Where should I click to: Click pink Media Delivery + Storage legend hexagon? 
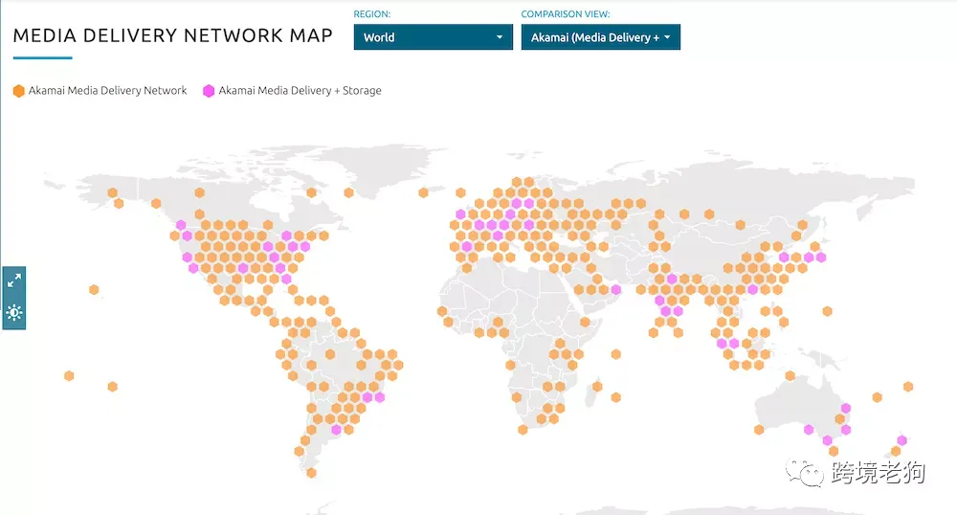[209, 91]
